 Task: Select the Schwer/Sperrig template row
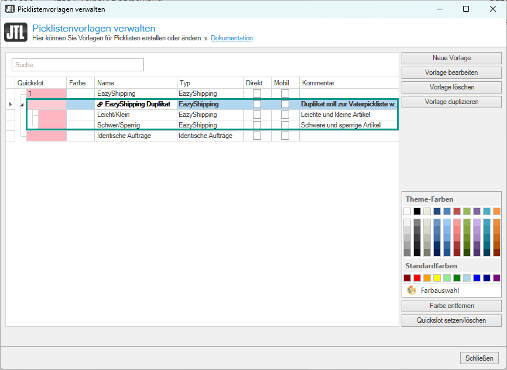[x=136, y=125]
